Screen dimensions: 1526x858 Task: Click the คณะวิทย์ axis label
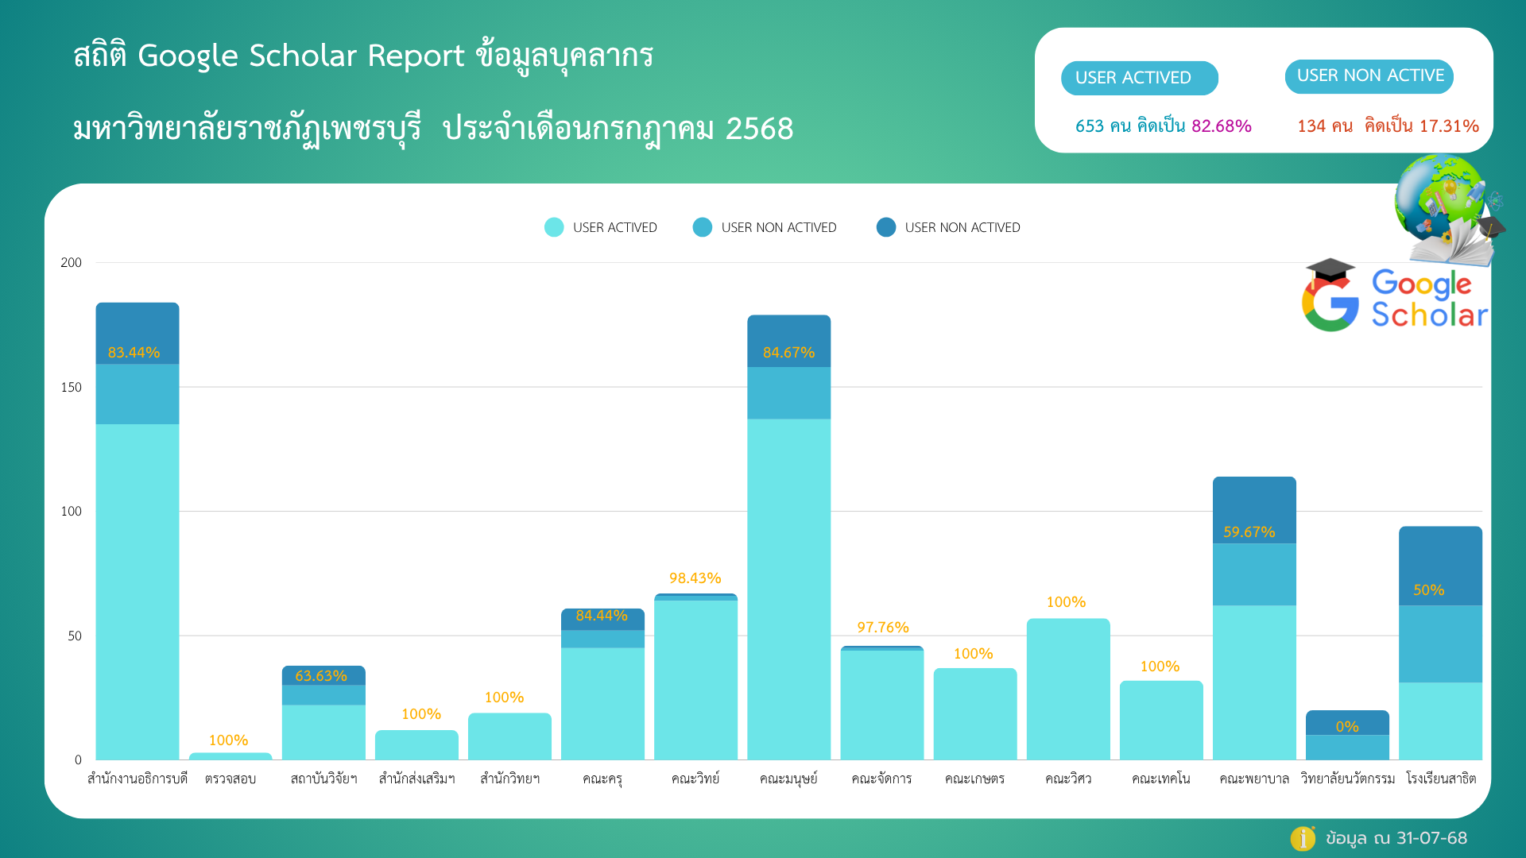[x=695, y=779]
